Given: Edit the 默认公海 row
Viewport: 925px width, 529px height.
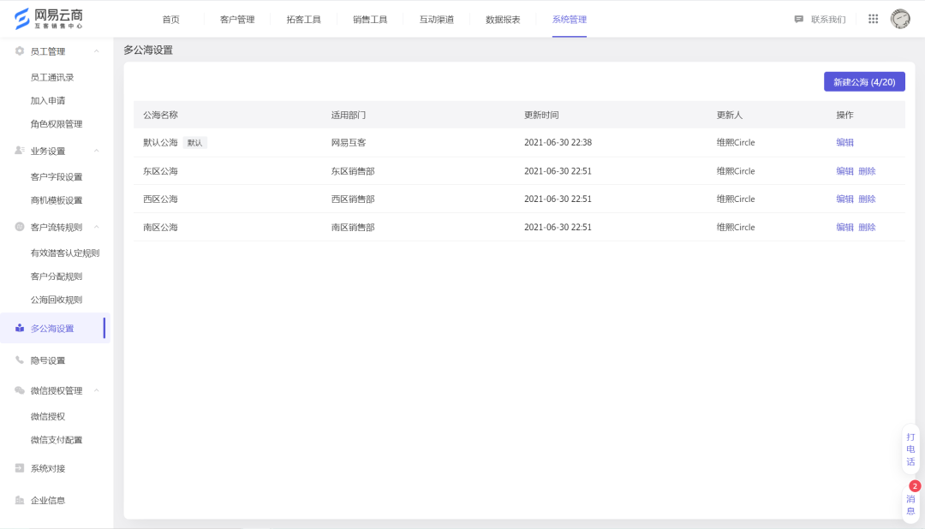Looking at the screenshot, I should pos(844,143).
